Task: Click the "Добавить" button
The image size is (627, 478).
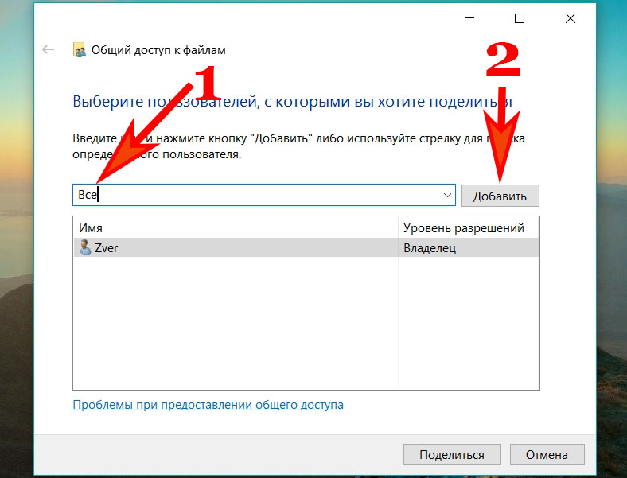Action: (500, 196)
